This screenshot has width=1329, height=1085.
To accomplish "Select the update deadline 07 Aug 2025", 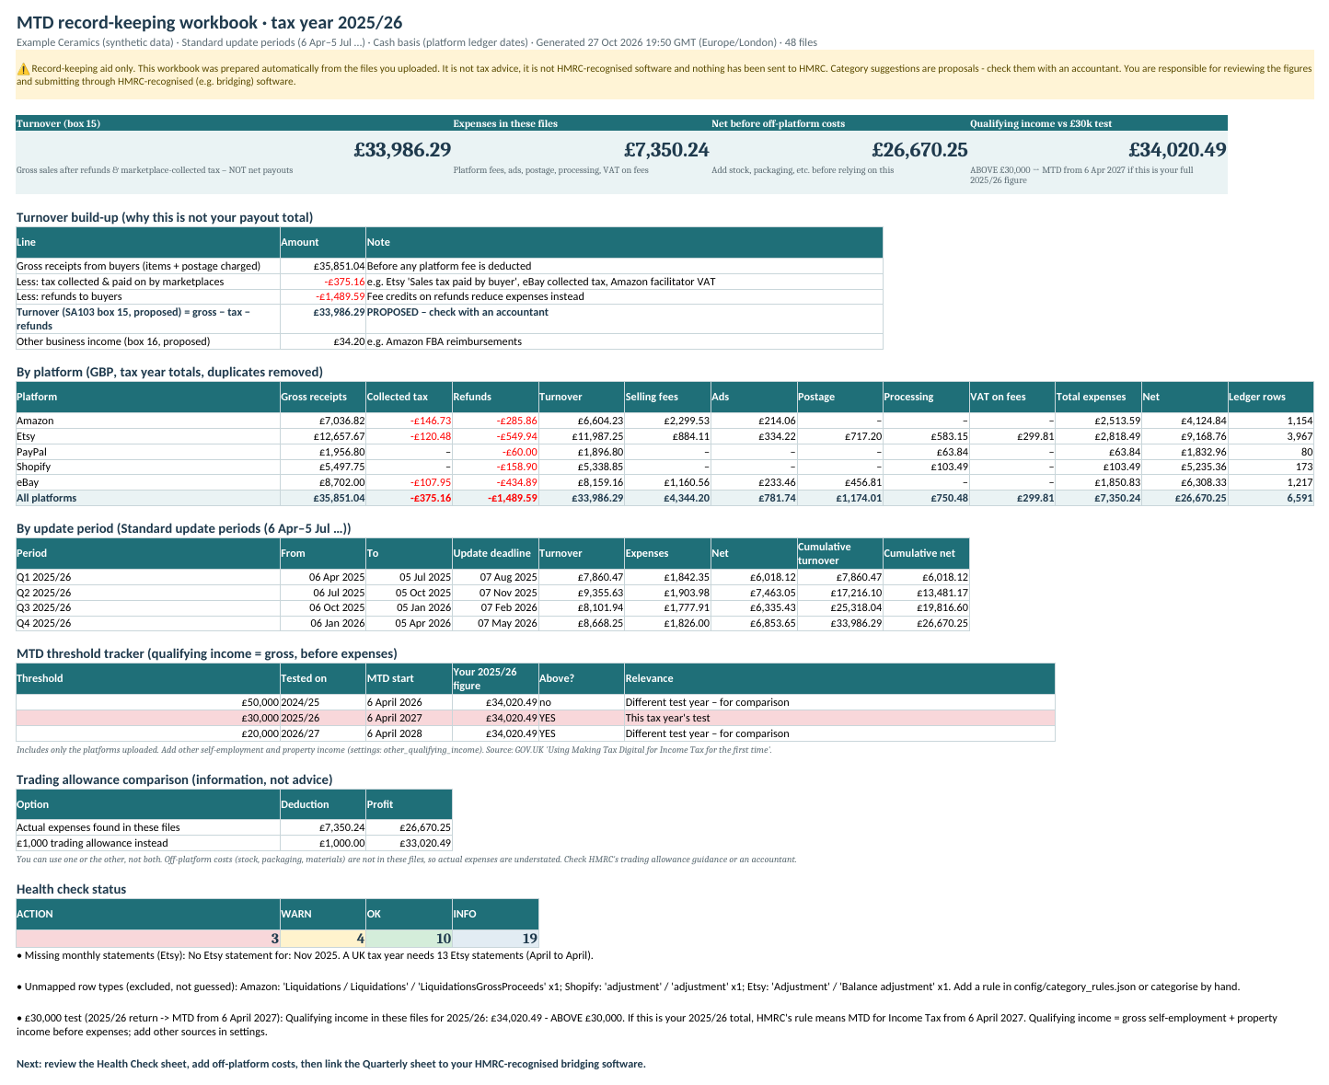I will pyautogui.click(x=495, y=577).
